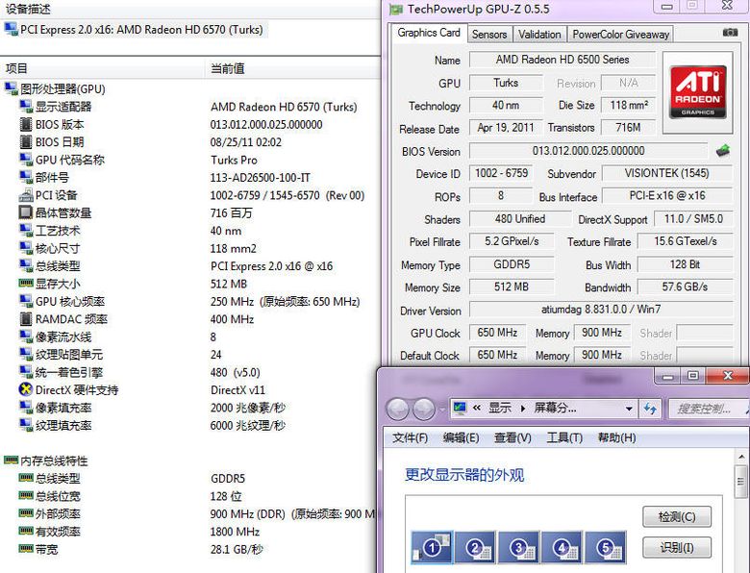Click the 检测(C) button
Screen dimensions: 750x573
coord(677,516)
